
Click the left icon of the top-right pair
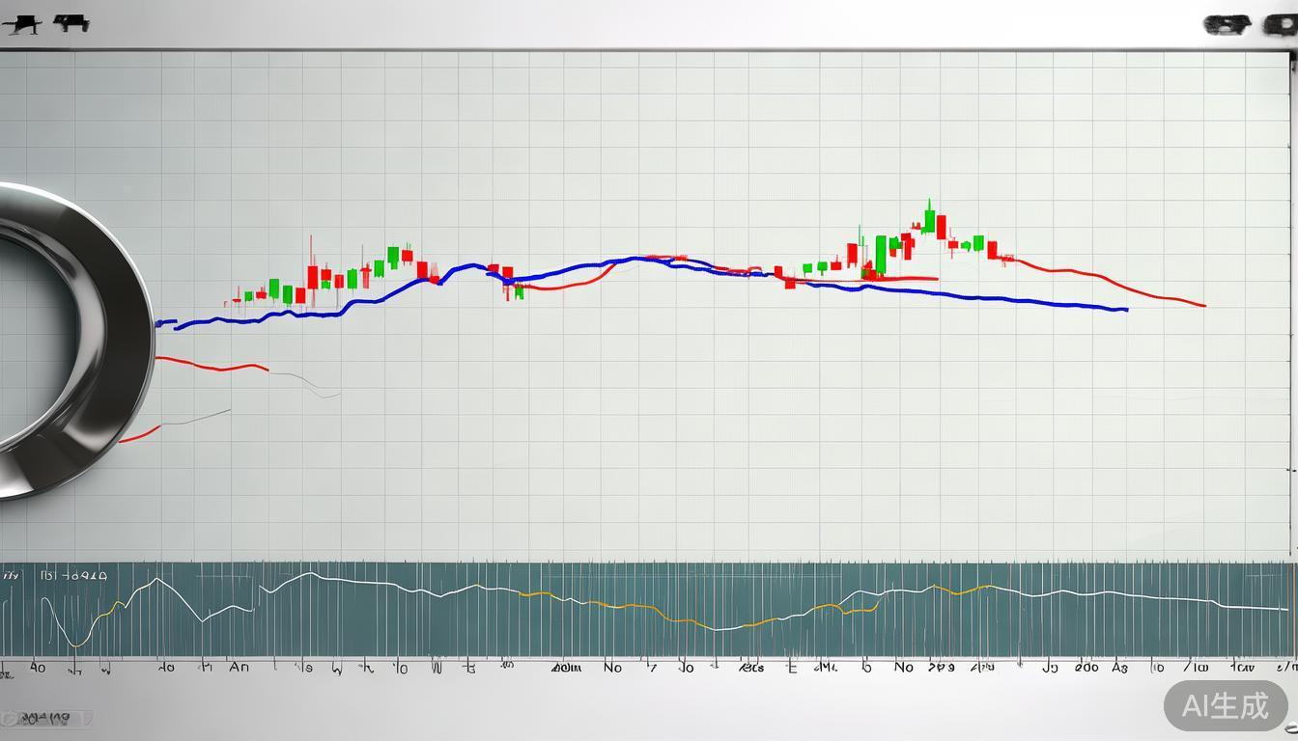coord(1227,26)
